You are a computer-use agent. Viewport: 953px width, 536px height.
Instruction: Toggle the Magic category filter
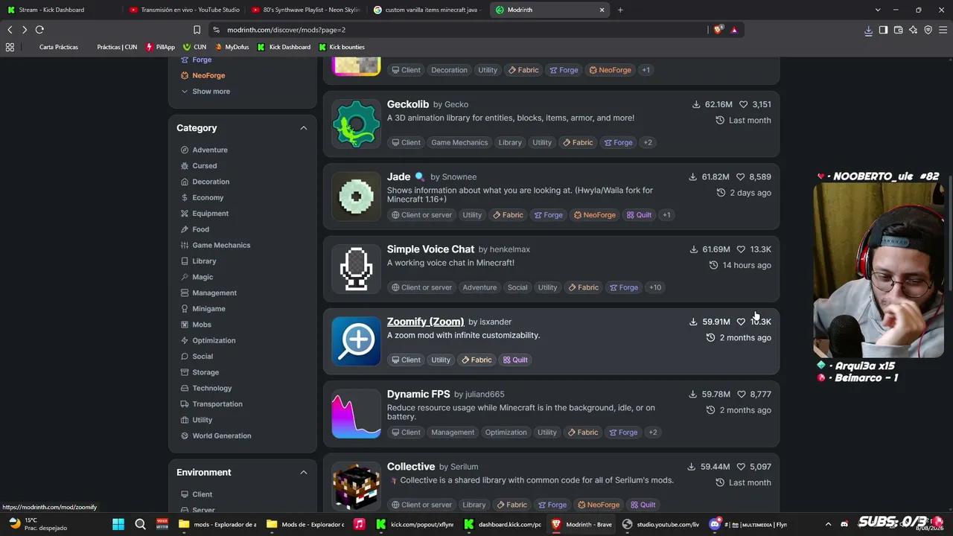(x=197, y=277)
